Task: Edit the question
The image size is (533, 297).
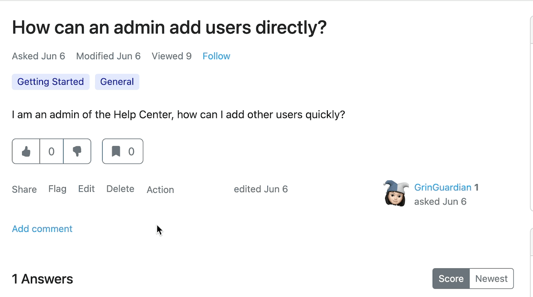Action: click(x=86, y=189)
